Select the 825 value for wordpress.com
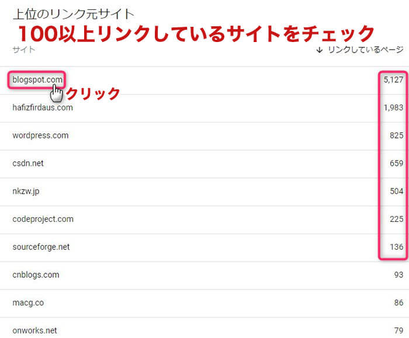This screenshot has height=338, width=409. [397, 135]
